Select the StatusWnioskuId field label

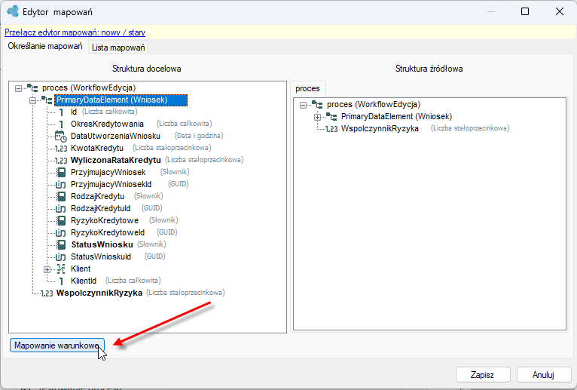pos(101,257)
